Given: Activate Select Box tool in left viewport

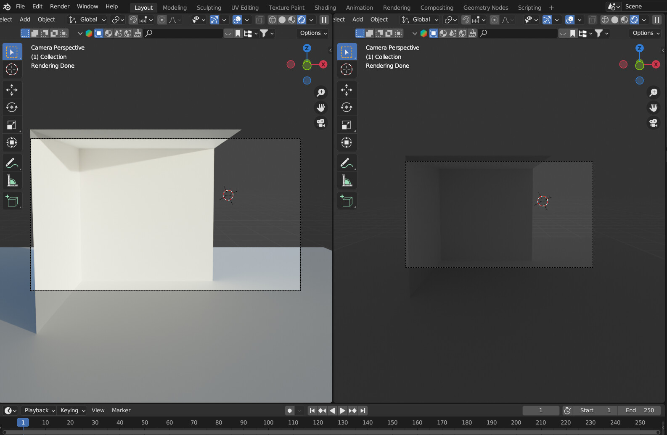Looking at the screenshot, I should (x=12, y=52).
